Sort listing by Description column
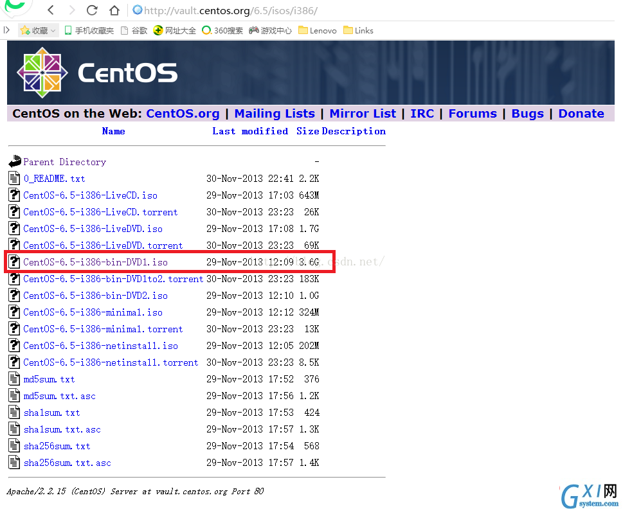Viewport: 623px width, 509px height. [354, 131]
